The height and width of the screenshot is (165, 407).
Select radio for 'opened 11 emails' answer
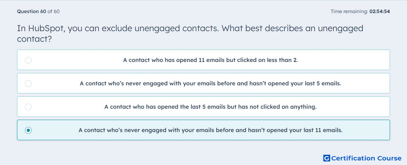[28, 60]
